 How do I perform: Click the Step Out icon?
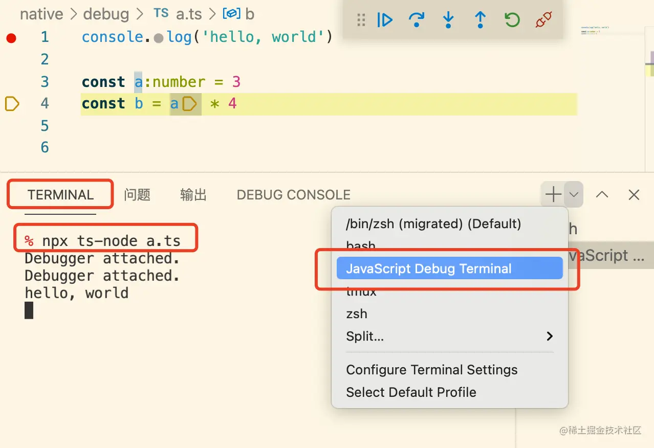tap(480, 19)
